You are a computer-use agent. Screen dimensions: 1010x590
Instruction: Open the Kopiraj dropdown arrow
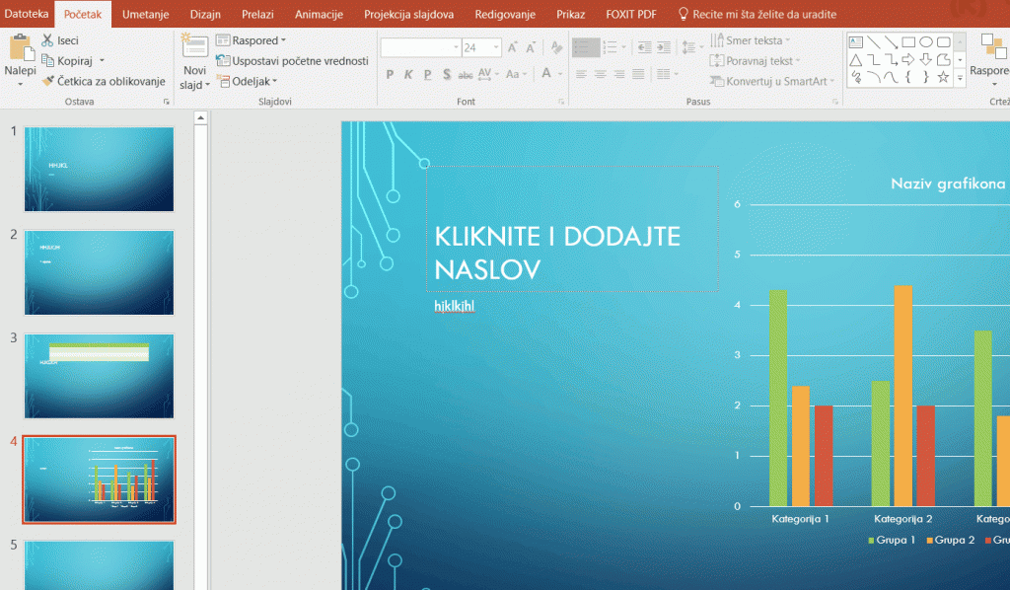[x=102, y=60]
